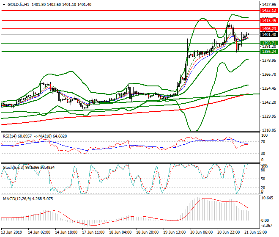Viewport: 279px width, 237px height.
Task: Click the 1413.45 resistance price label
Action: [269, 21]
